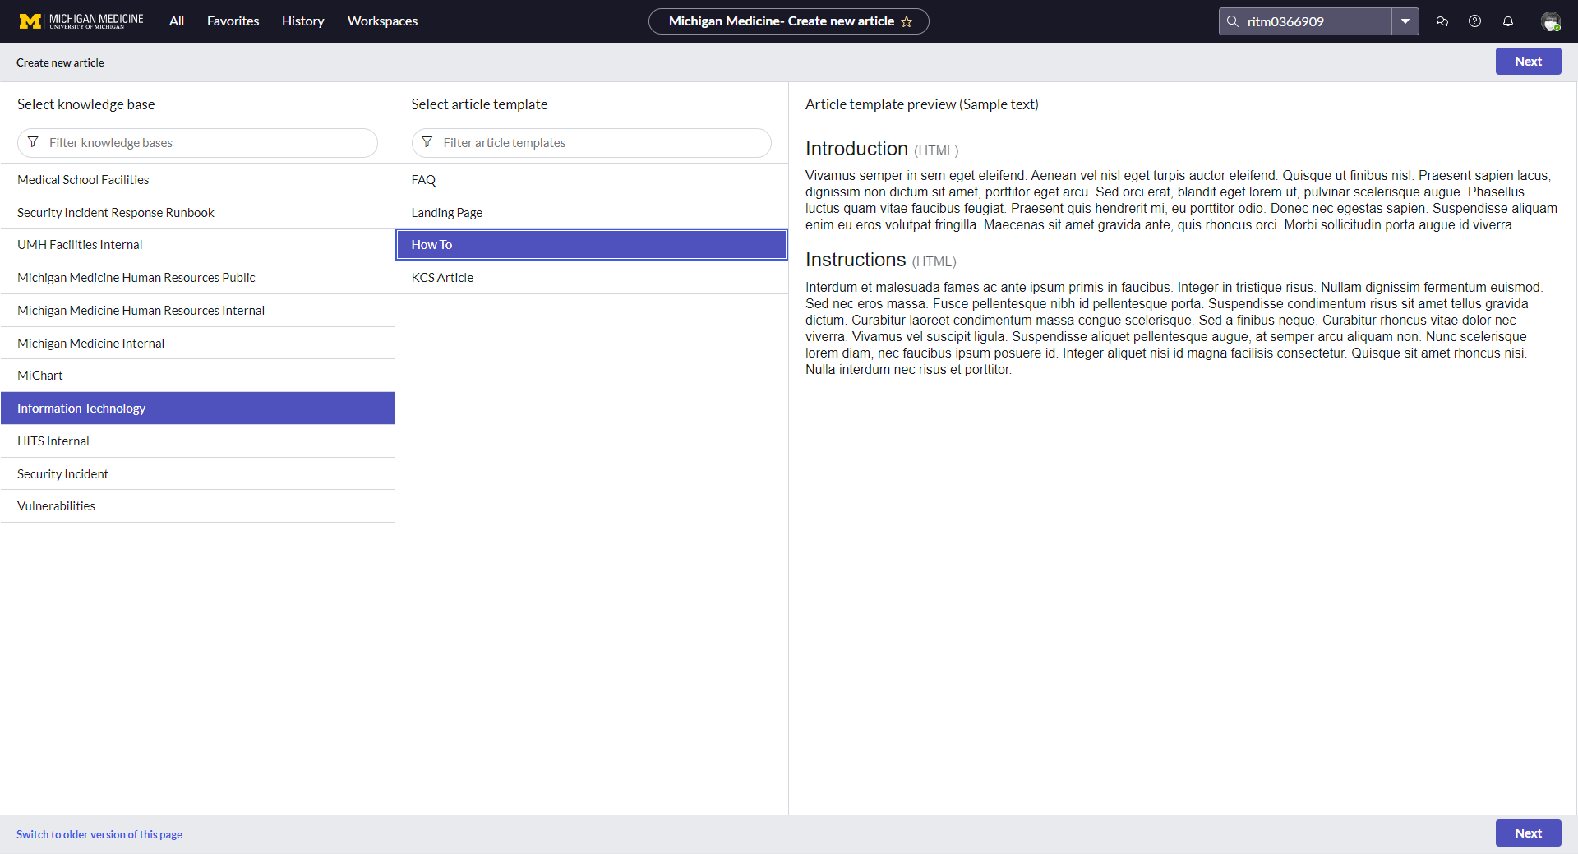Open the Favorites menu

pyautogui.click(x=233, y=21)
